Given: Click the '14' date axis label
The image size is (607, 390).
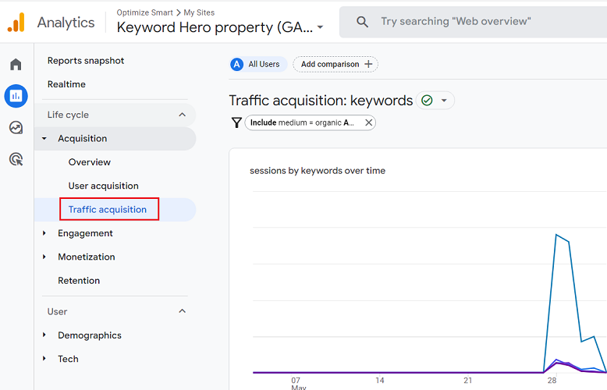Looking at the screenshot, I should [380, 381].
